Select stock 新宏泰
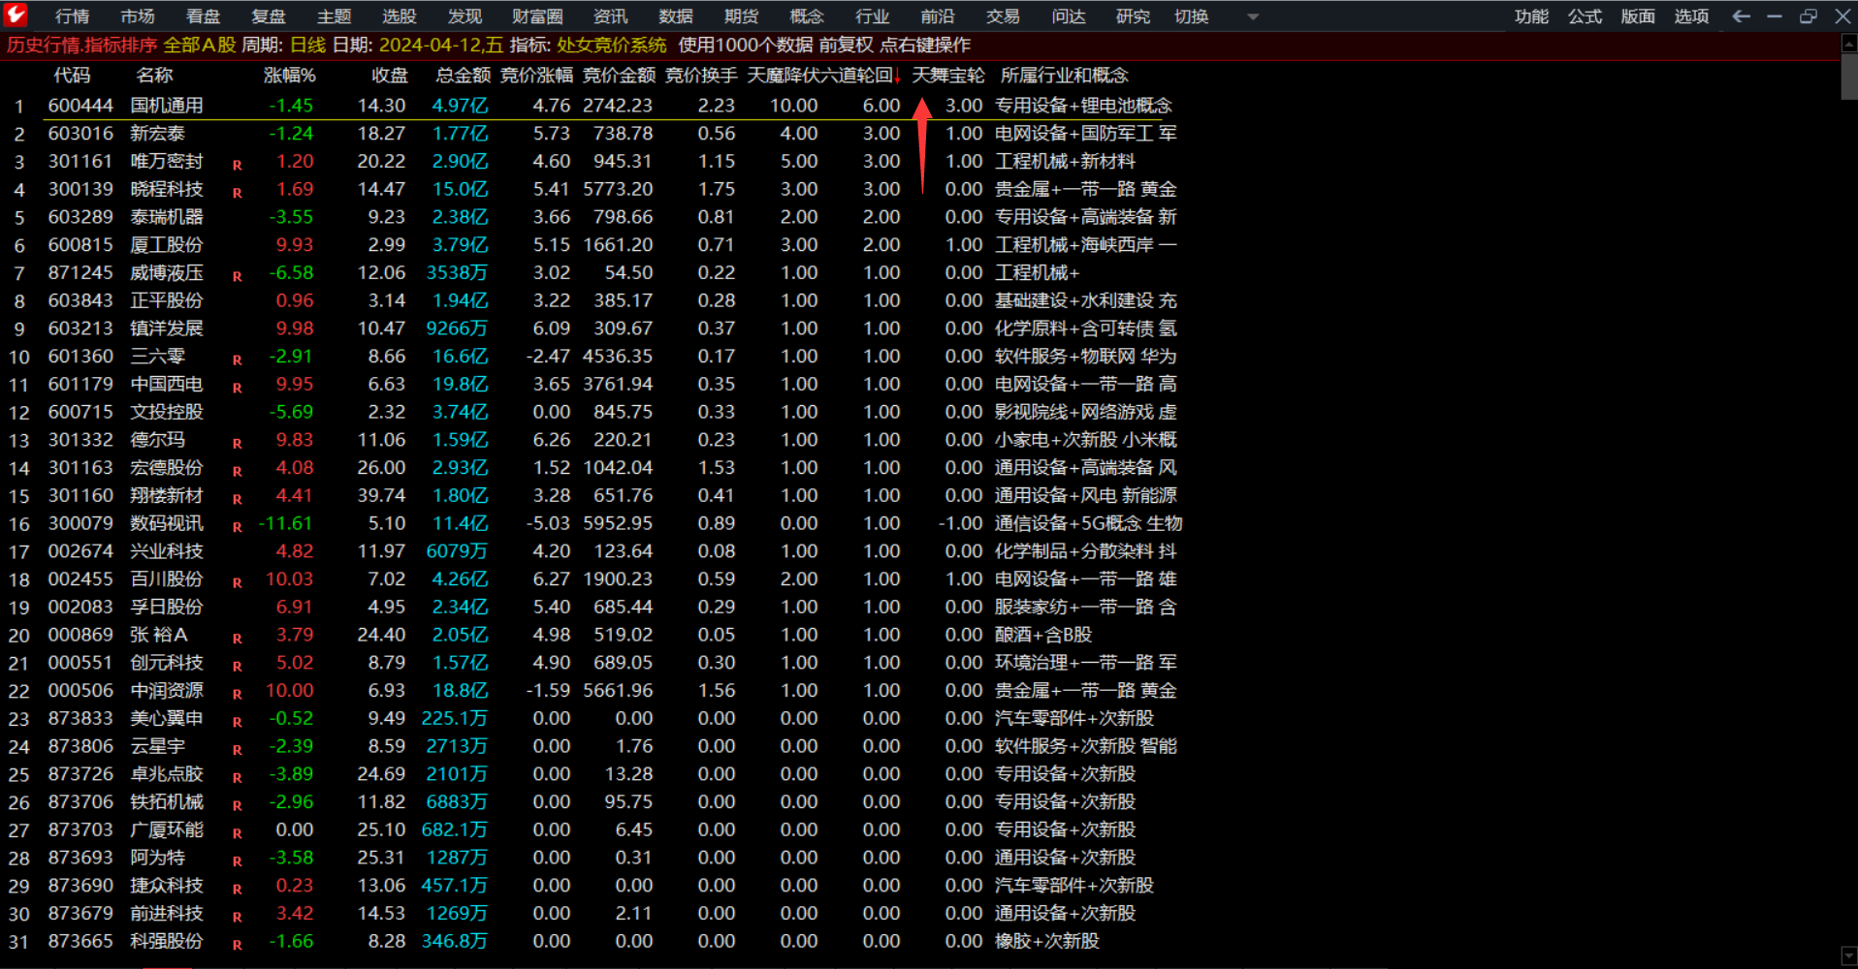The image size is (1858, 969). click(x=157, y=134)
